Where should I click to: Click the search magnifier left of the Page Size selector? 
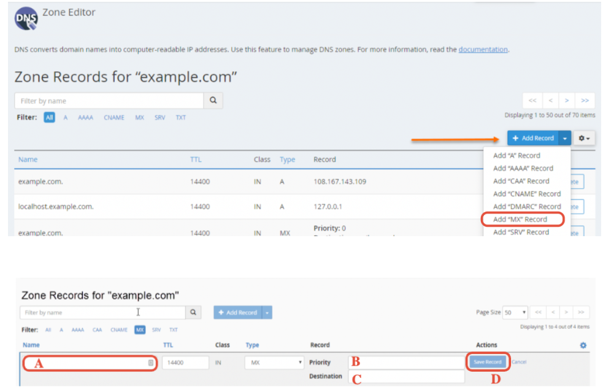pyautogui.click(x=193, y=313)
